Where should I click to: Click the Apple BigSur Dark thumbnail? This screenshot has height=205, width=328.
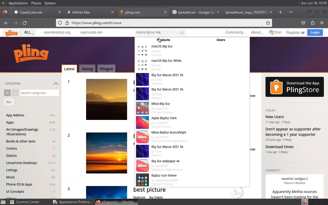(142, 122)
